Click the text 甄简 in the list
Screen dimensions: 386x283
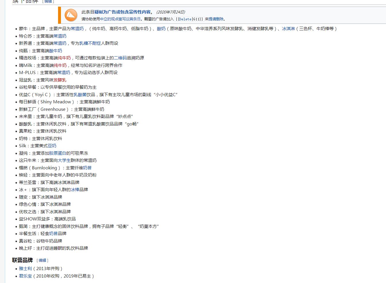pyautogui.click(x=23, y=226)
